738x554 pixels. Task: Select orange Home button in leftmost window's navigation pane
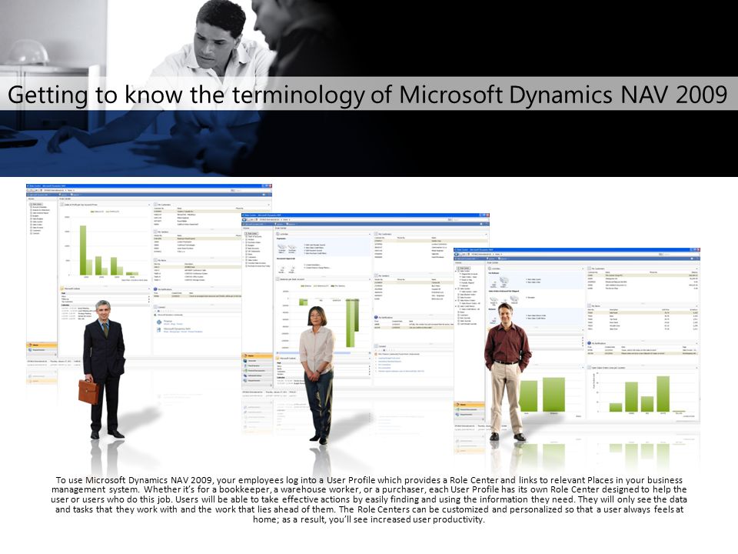pos(42,345)
